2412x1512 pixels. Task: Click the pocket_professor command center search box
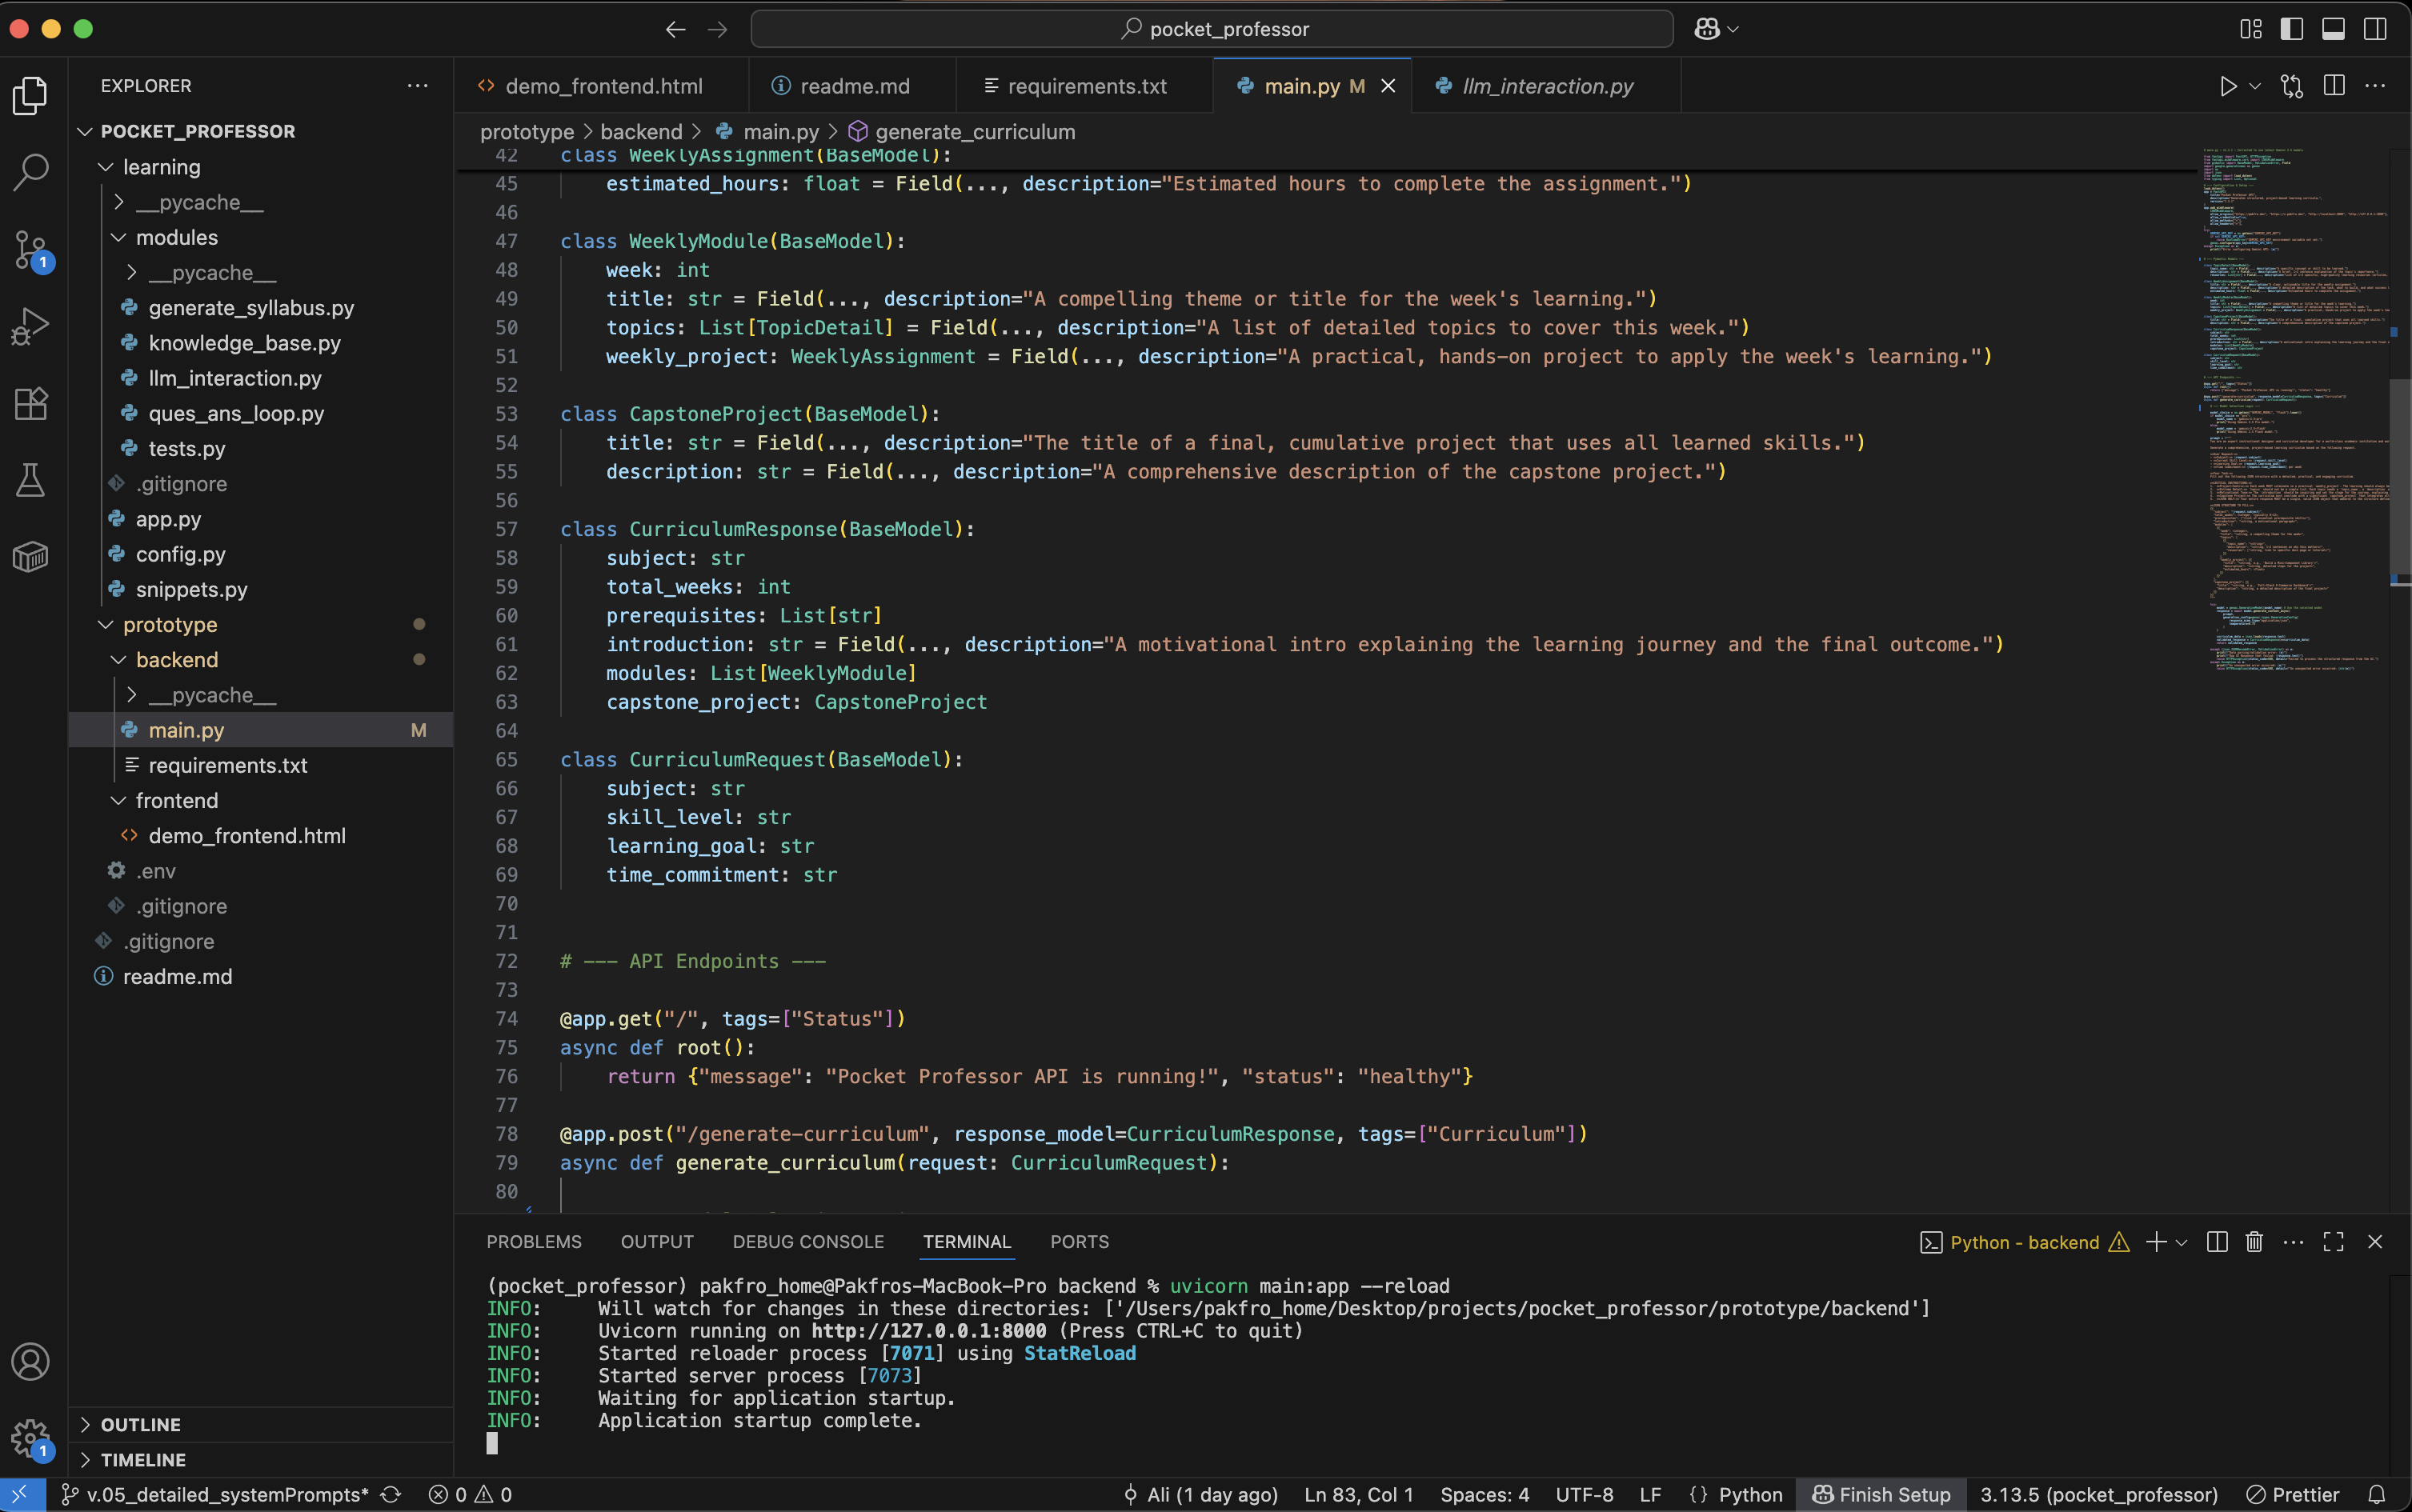[x=1212, y=29]
